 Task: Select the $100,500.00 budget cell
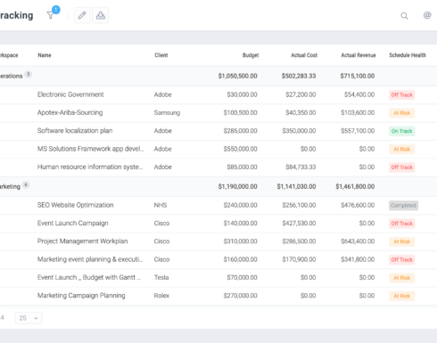pyautogui.click(x=240, y=113)
